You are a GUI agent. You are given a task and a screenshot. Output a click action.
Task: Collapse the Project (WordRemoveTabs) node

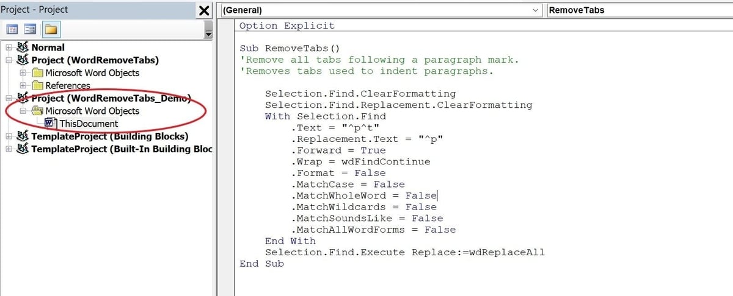tap(9, 60)
